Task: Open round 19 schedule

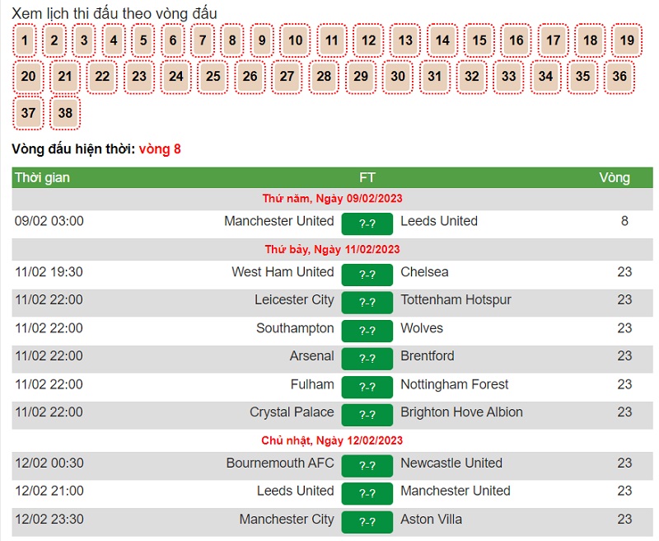Action: (x=627, y=40)
